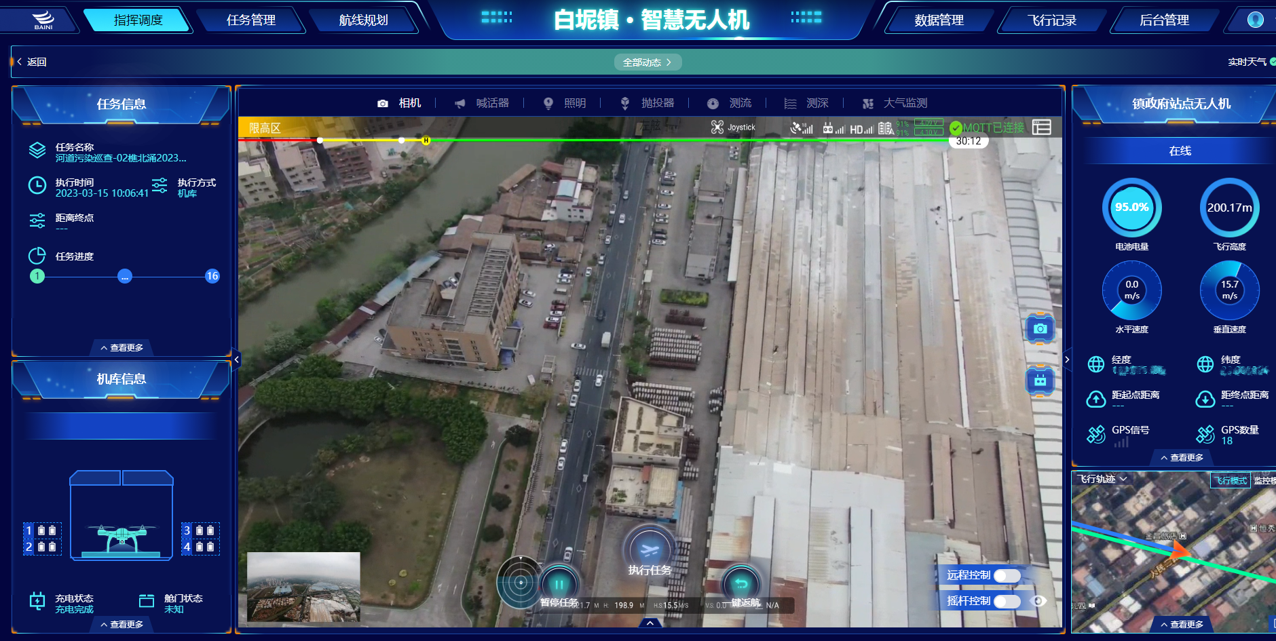Click the 充电状态 charging icon
Screen dimensions: 1276x641
[37, 601]
